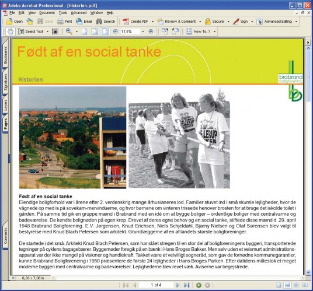The height and width of the screenshot is (291, 313).
Task: Click the 113% zoom percentage field
Action: (130, 31)
